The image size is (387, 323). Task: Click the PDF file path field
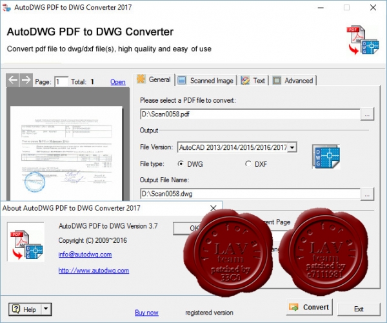[250, 114]
